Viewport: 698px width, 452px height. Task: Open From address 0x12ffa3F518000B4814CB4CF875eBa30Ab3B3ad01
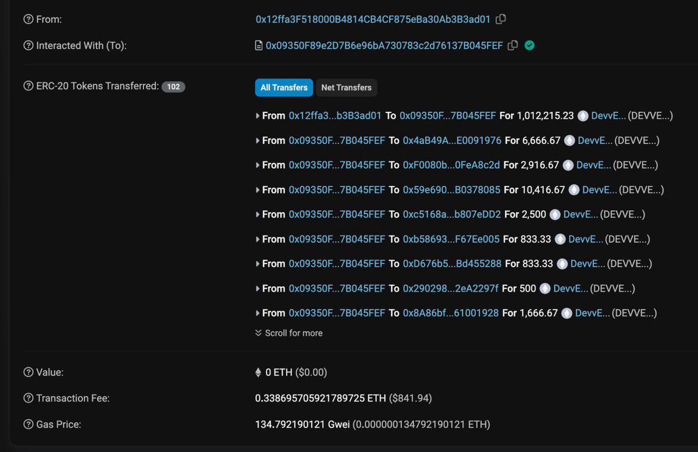(x=373, y=19)
